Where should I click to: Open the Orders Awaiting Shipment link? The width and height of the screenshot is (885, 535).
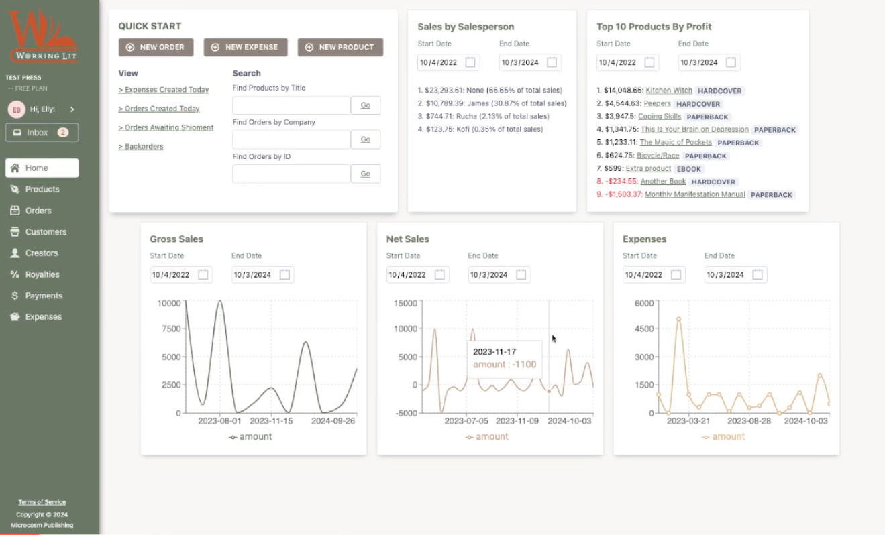[166, 127]
